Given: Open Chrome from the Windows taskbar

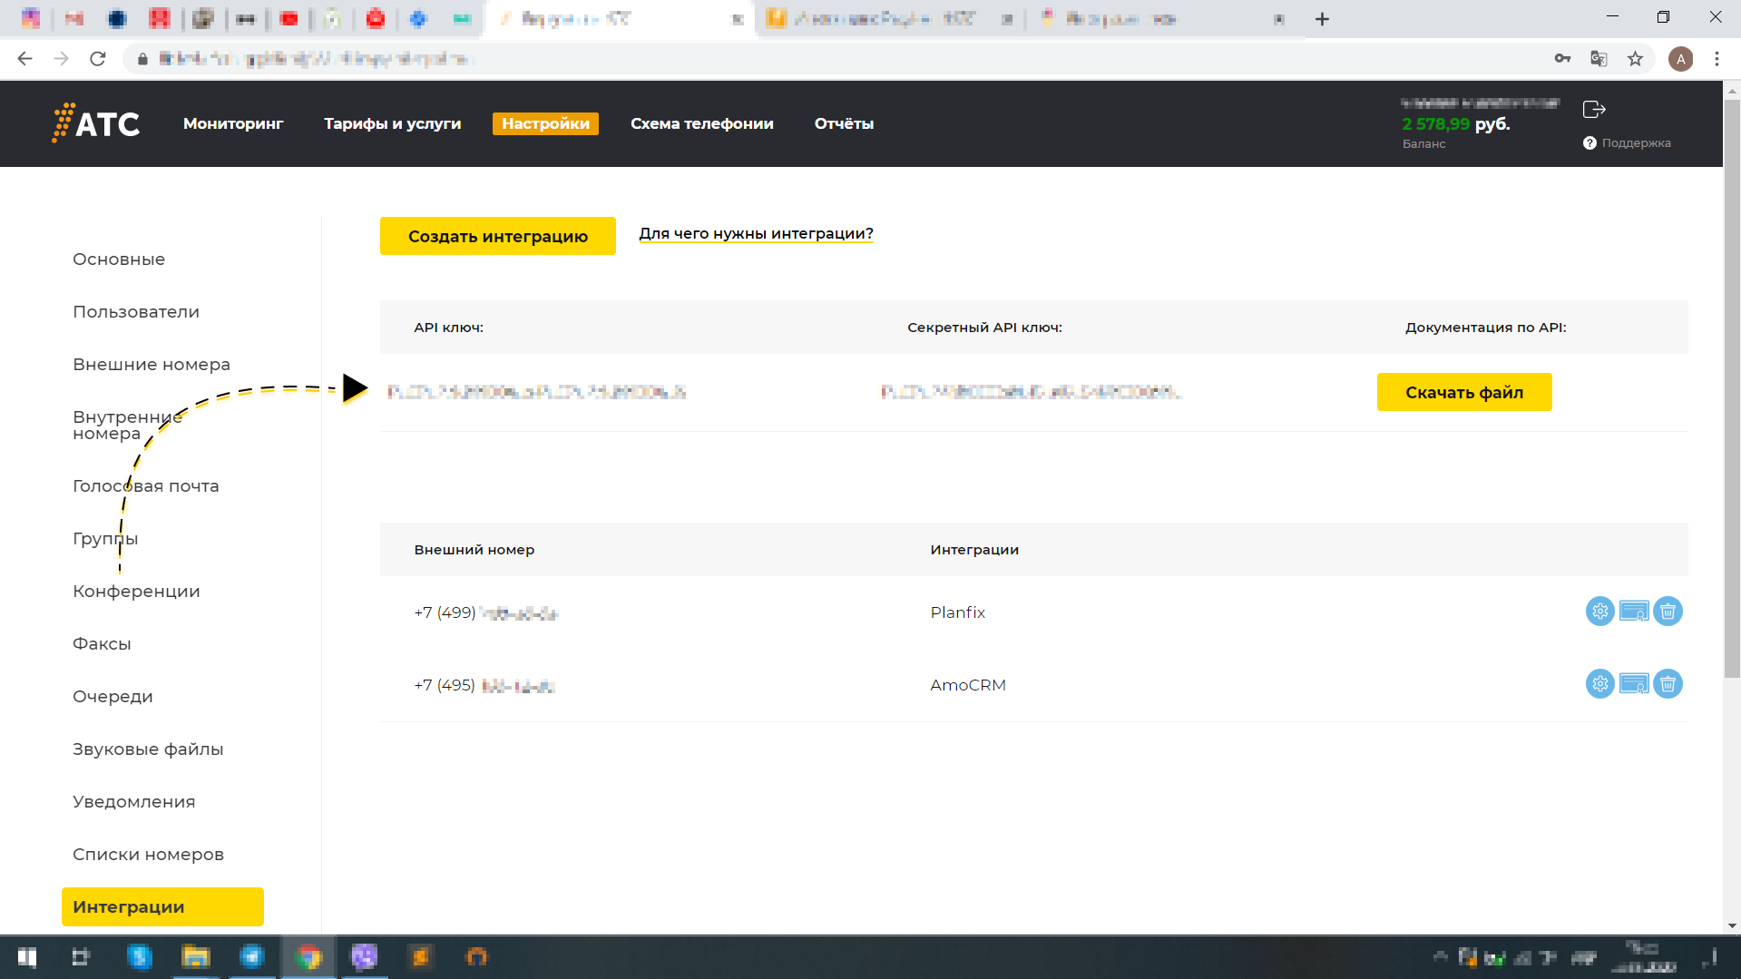Looking at the screenshot, I should coord(308,956).
